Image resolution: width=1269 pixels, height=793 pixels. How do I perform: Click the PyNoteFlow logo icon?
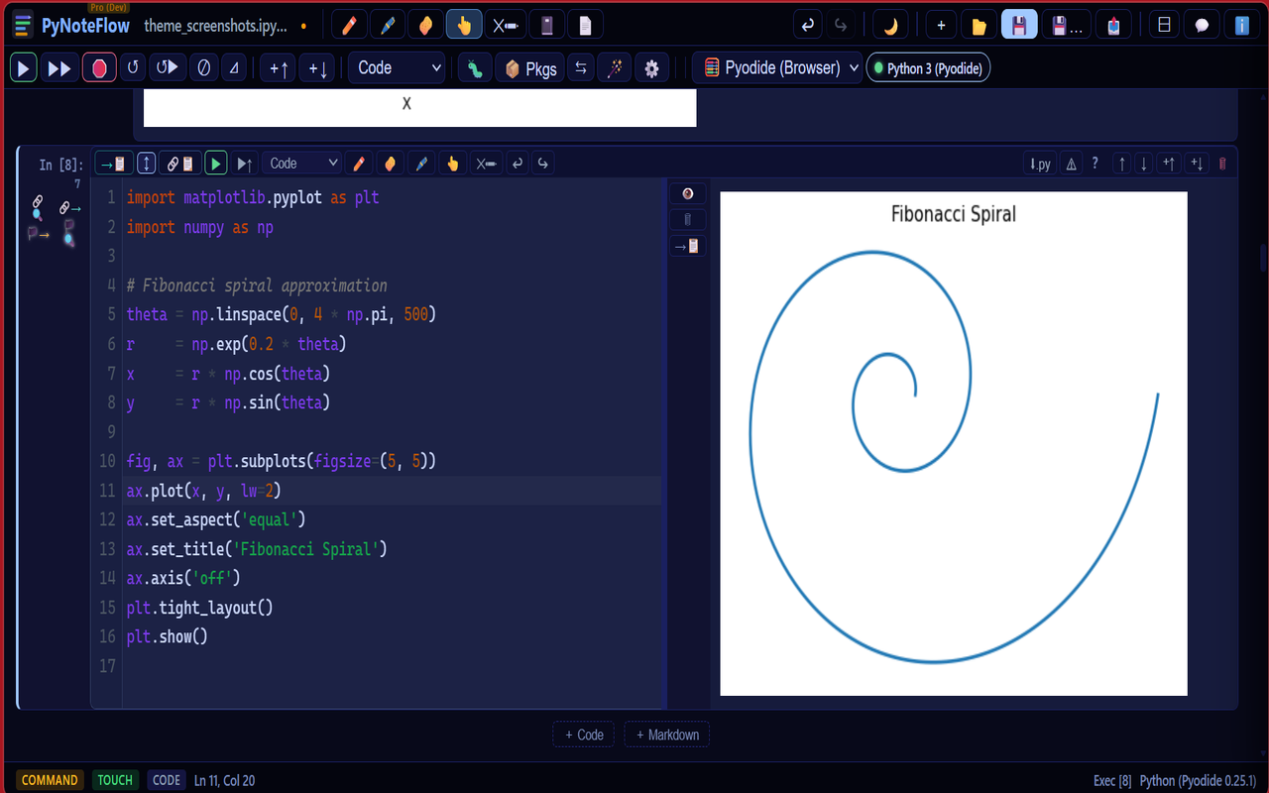tap(23, 25)
